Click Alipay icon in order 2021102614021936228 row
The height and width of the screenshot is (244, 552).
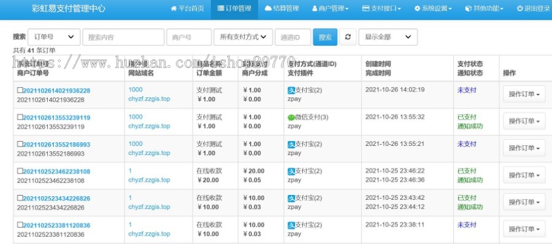pos(291,91)
